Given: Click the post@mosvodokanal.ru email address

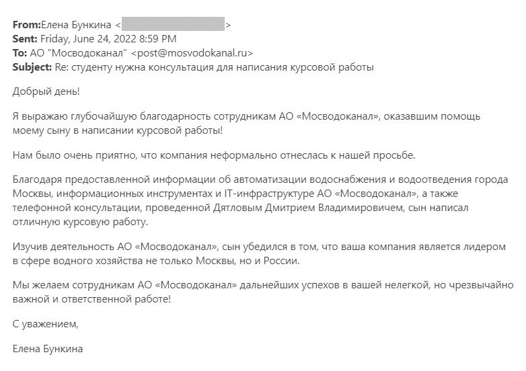Looking at the screenshot, I should (192, 53).
